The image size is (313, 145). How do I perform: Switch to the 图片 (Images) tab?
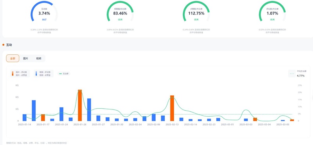25,59
